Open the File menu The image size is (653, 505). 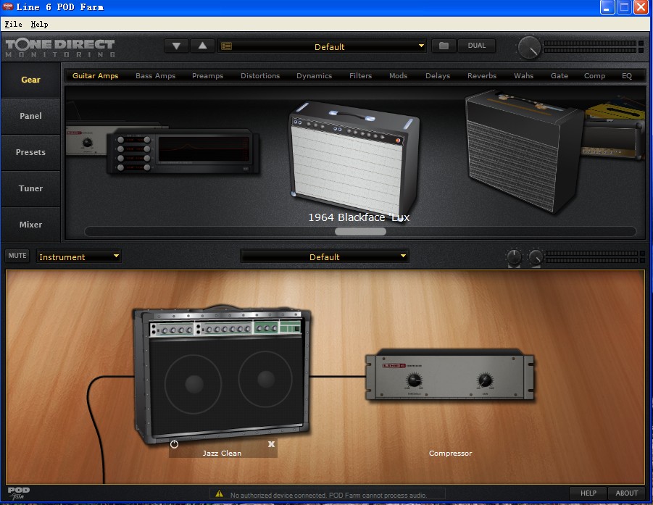click(13, 24)
